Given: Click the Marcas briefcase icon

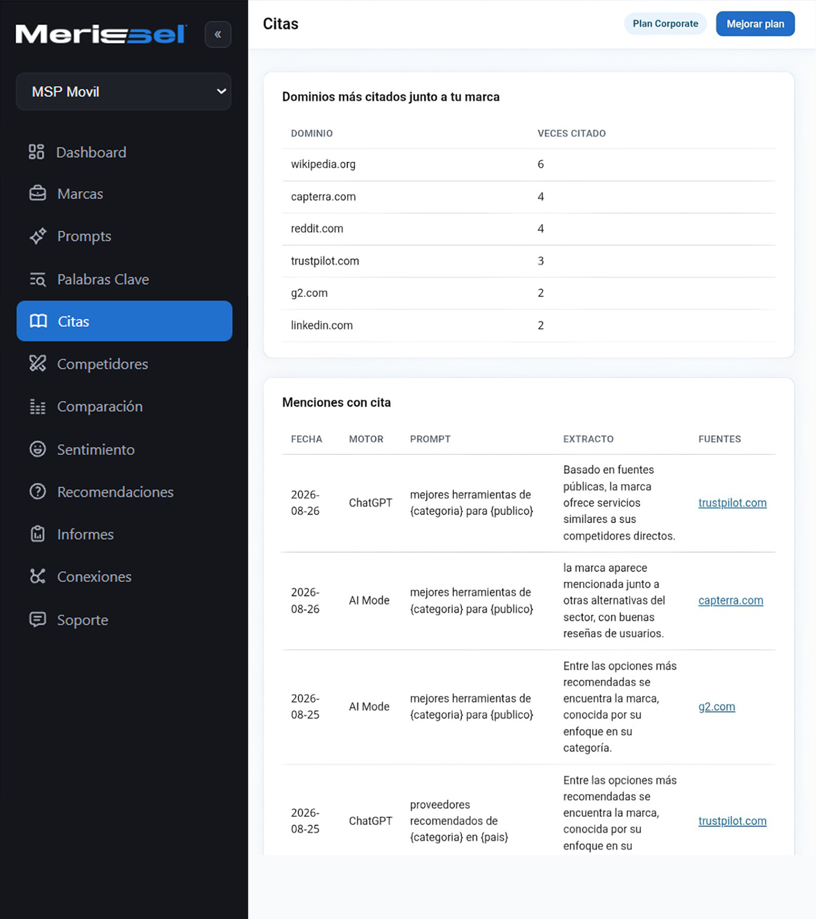Looking at the screenshot, I should 37,194.
